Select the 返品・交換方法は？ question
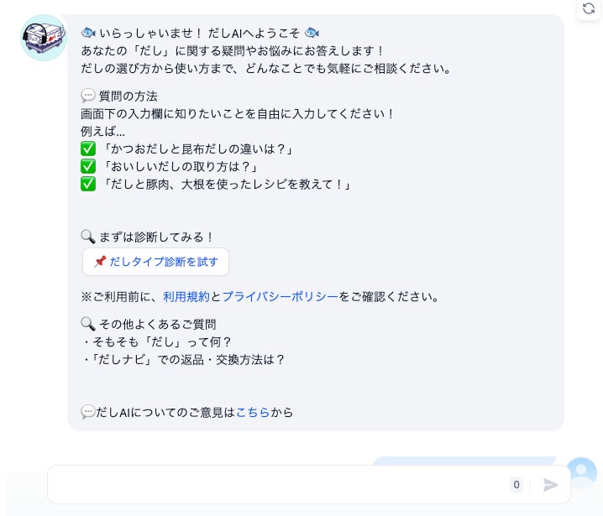 (x=184, y=360)
